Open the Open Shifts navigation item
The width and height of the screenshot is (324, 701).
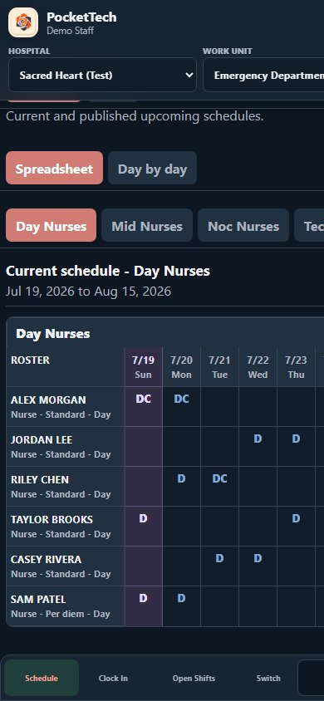(194, 678)
